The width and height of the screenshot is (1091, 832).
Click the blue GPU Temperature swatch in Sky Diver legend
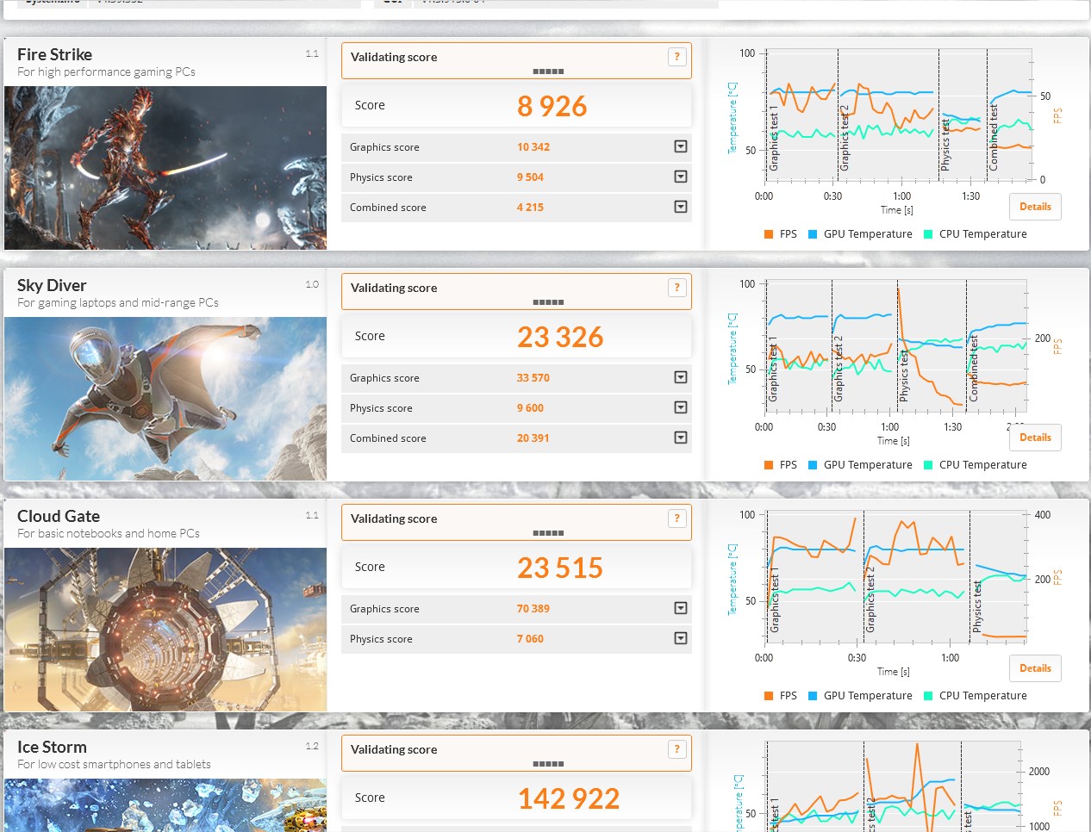click(813, 465)
